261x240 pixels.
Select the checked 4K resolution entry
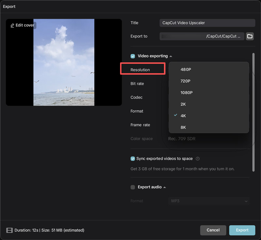point(183,116)
